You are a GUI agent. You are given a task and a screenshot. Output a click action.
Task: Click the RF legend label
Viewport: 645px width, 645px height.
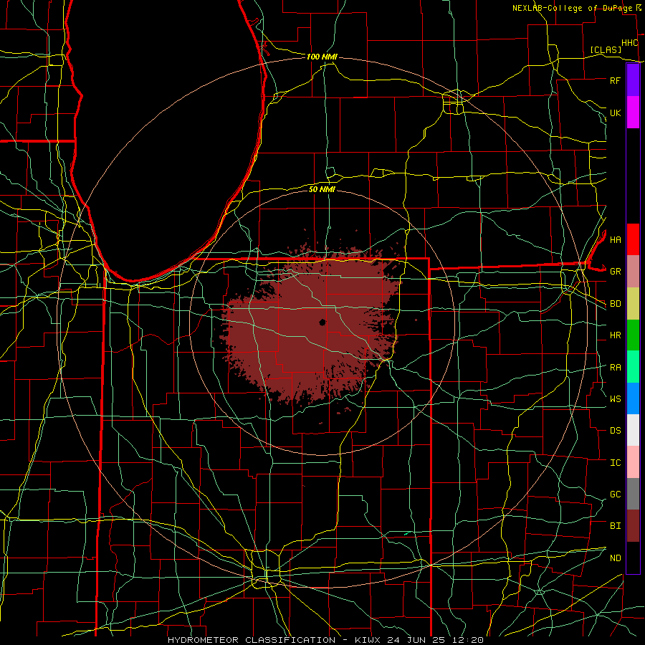pos(615,80)
